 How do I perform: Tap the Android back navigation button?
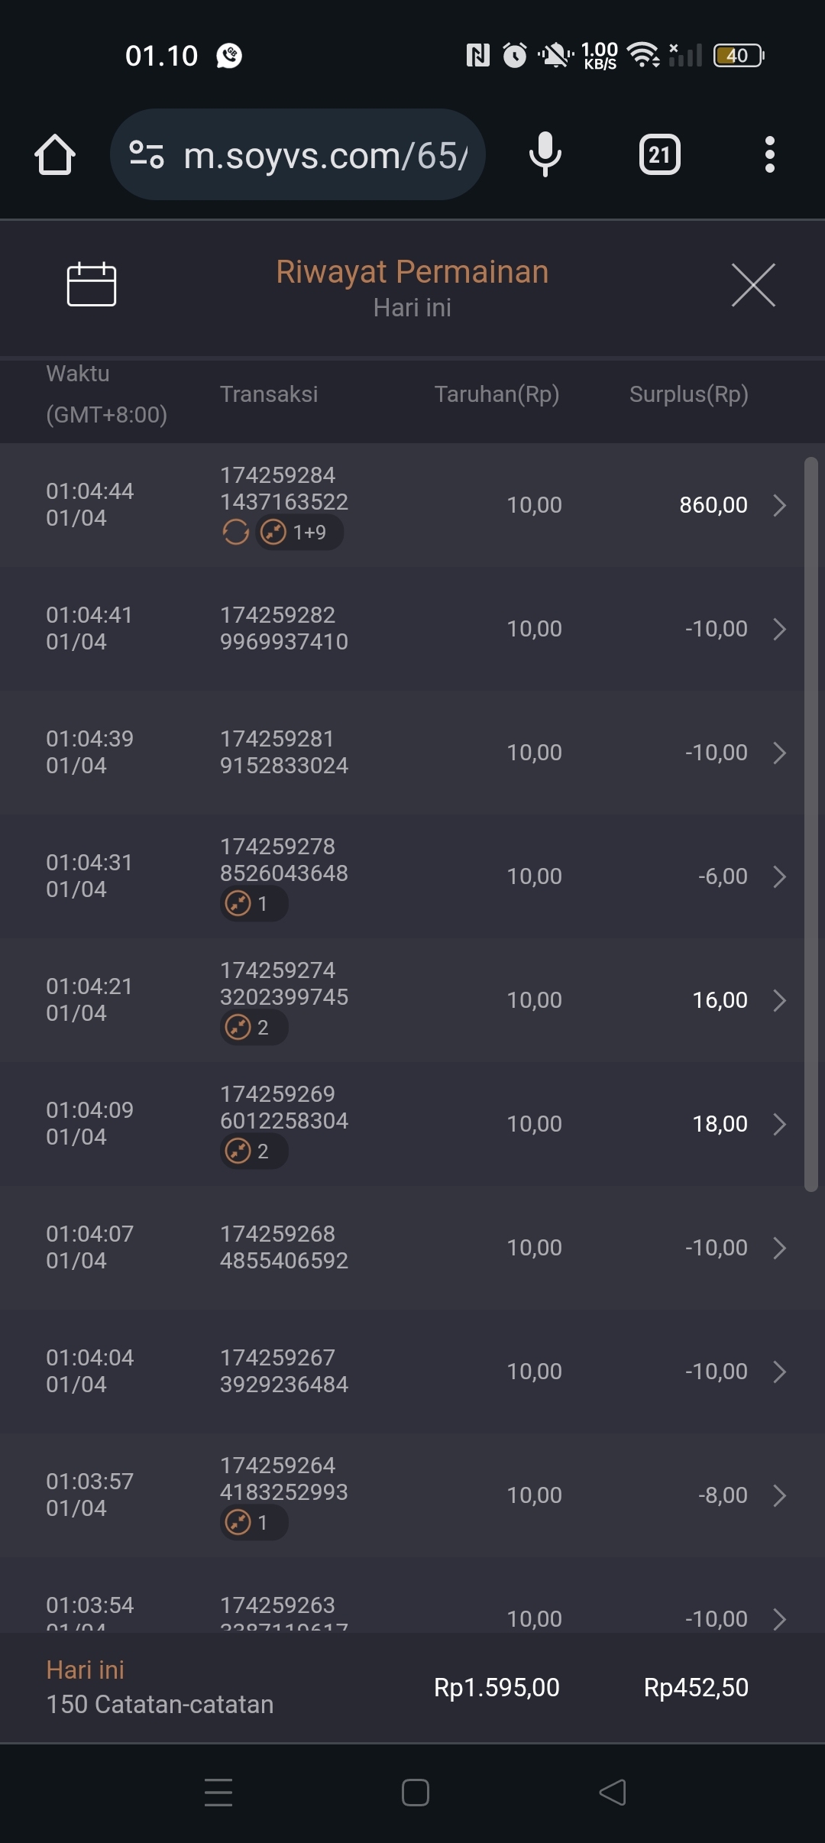click(613, 1793)
